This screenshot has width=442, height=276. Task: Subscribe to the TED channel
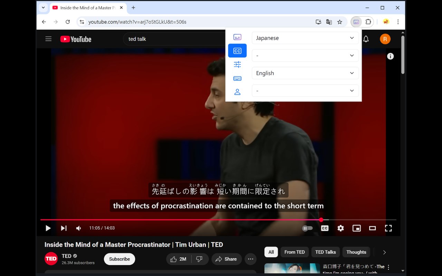(119, 259)
